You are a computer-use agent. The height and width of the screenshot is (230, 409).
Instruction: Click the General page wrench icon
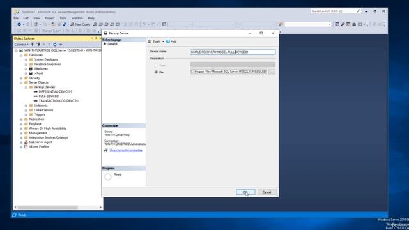[105, 44]
